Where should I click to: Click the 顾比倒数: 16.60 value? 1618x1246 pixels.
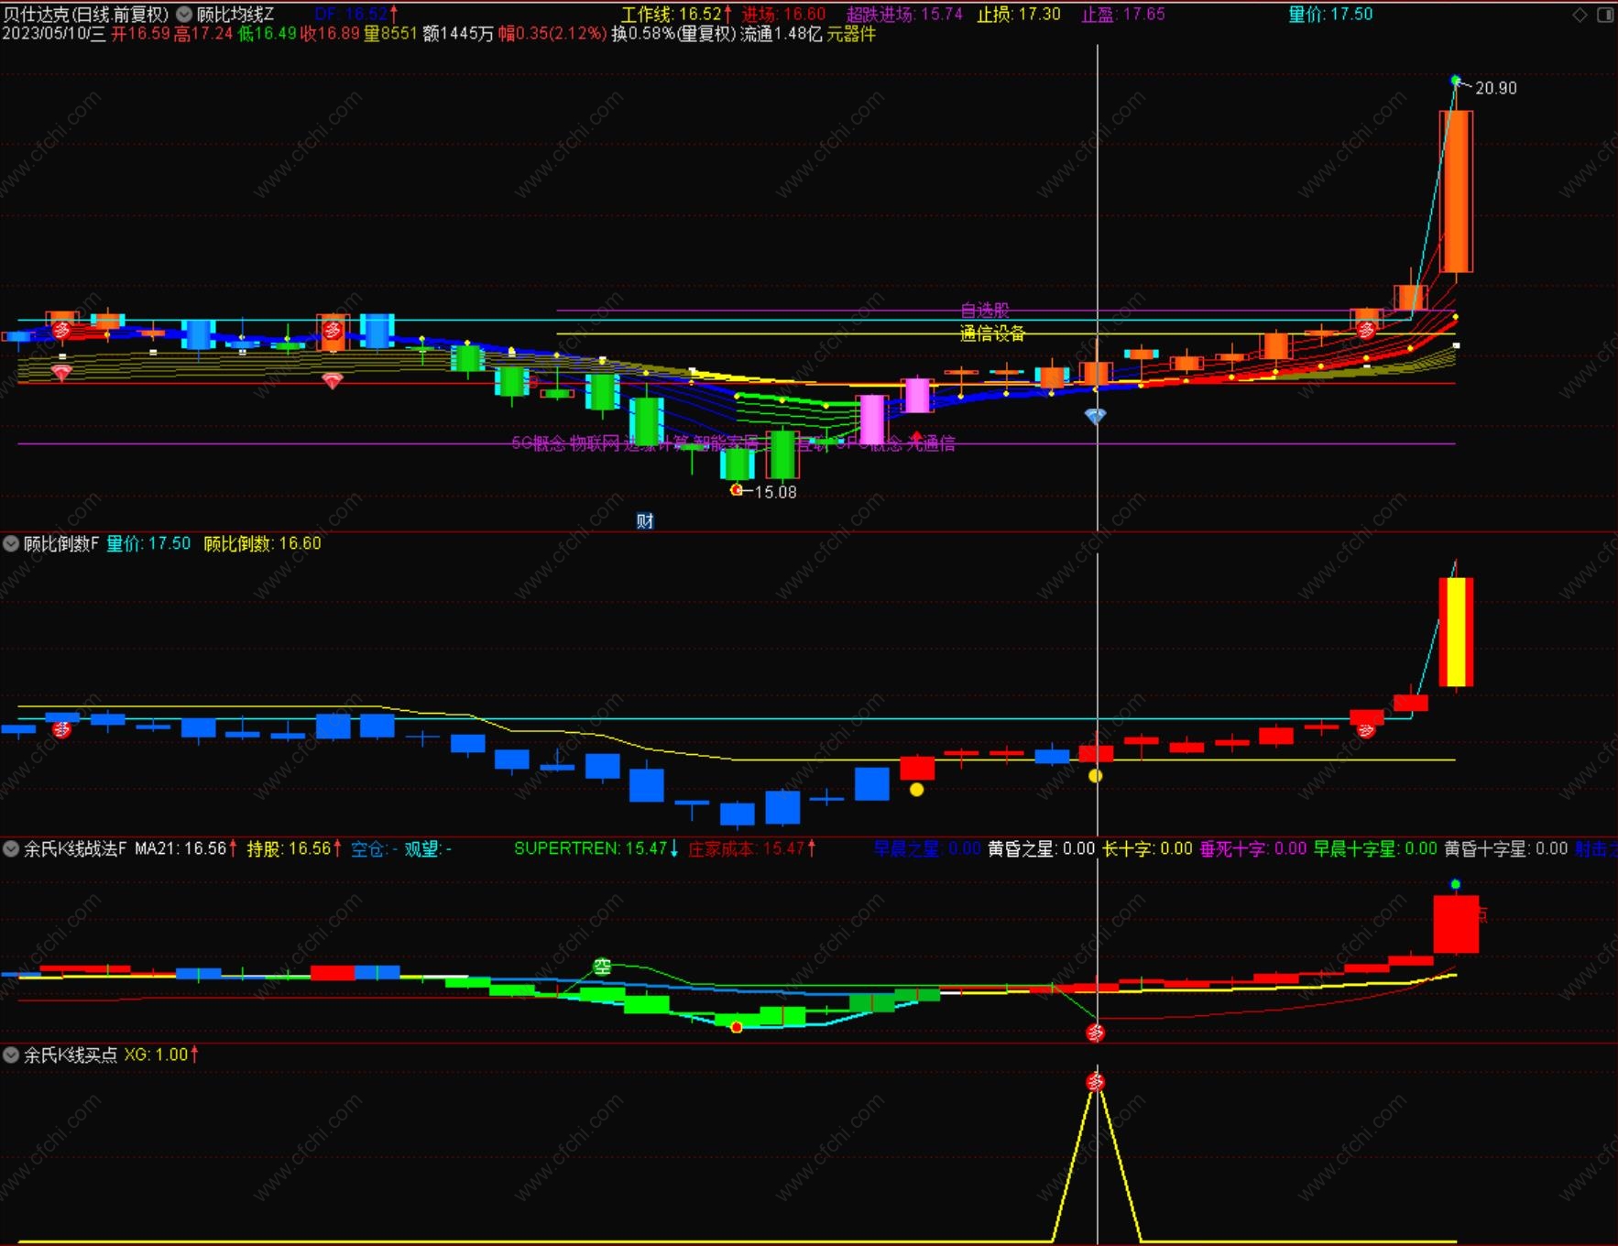point(262,543)
